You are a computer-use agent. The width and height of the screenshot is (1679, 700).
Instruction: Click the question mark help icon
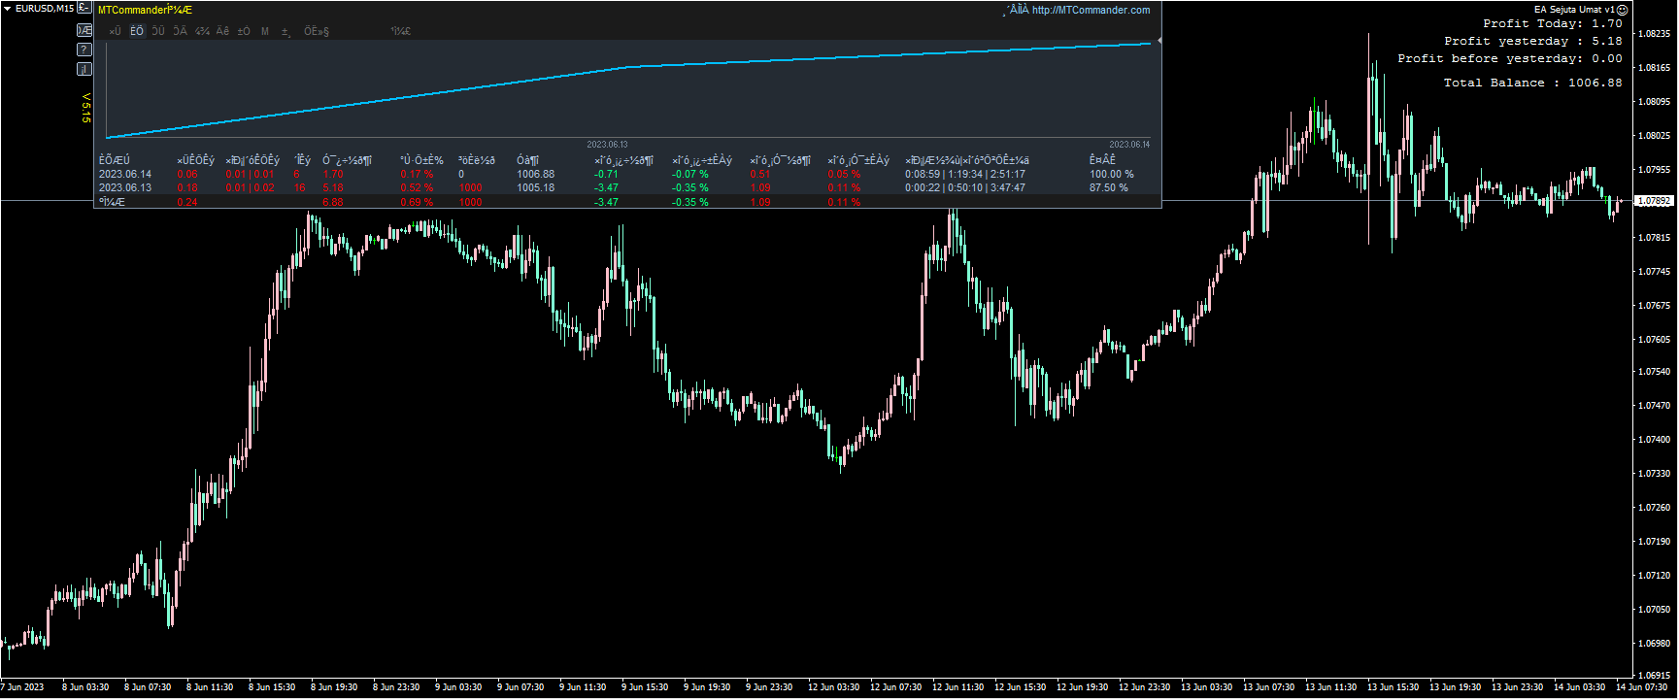coord(84,50)
